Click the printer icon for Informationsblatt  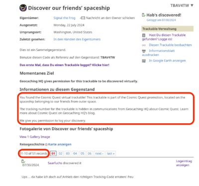pyautogui.click(x=144, y=51)
